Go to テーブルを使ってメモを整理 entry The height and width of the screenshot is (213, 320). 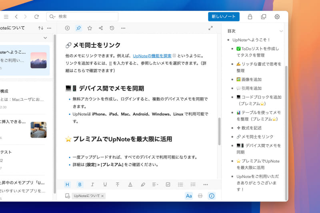(x=258, y=116)
